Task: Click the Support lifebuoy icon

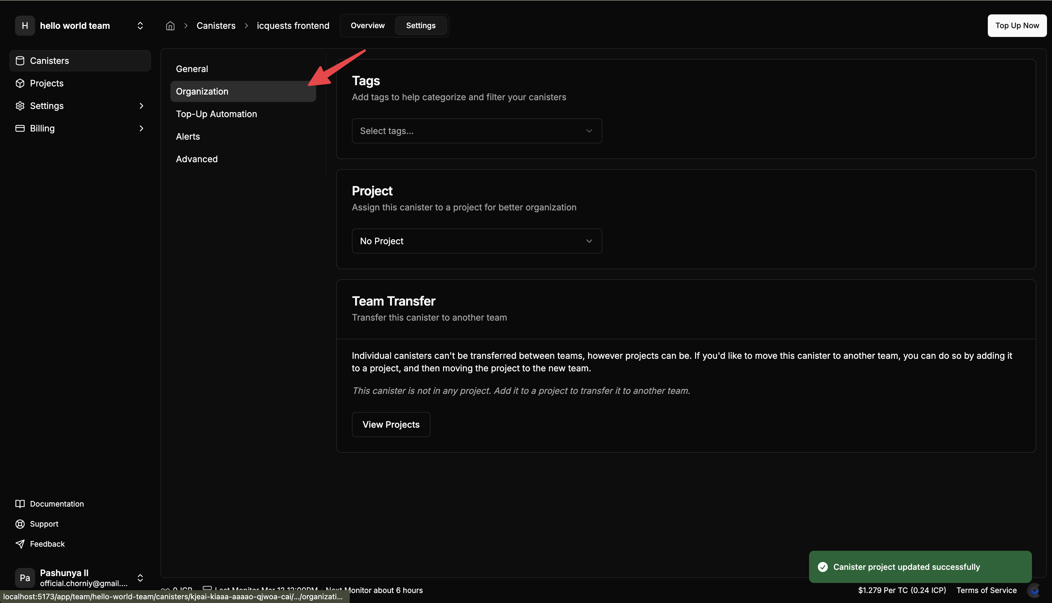Action: coord(19,524)
